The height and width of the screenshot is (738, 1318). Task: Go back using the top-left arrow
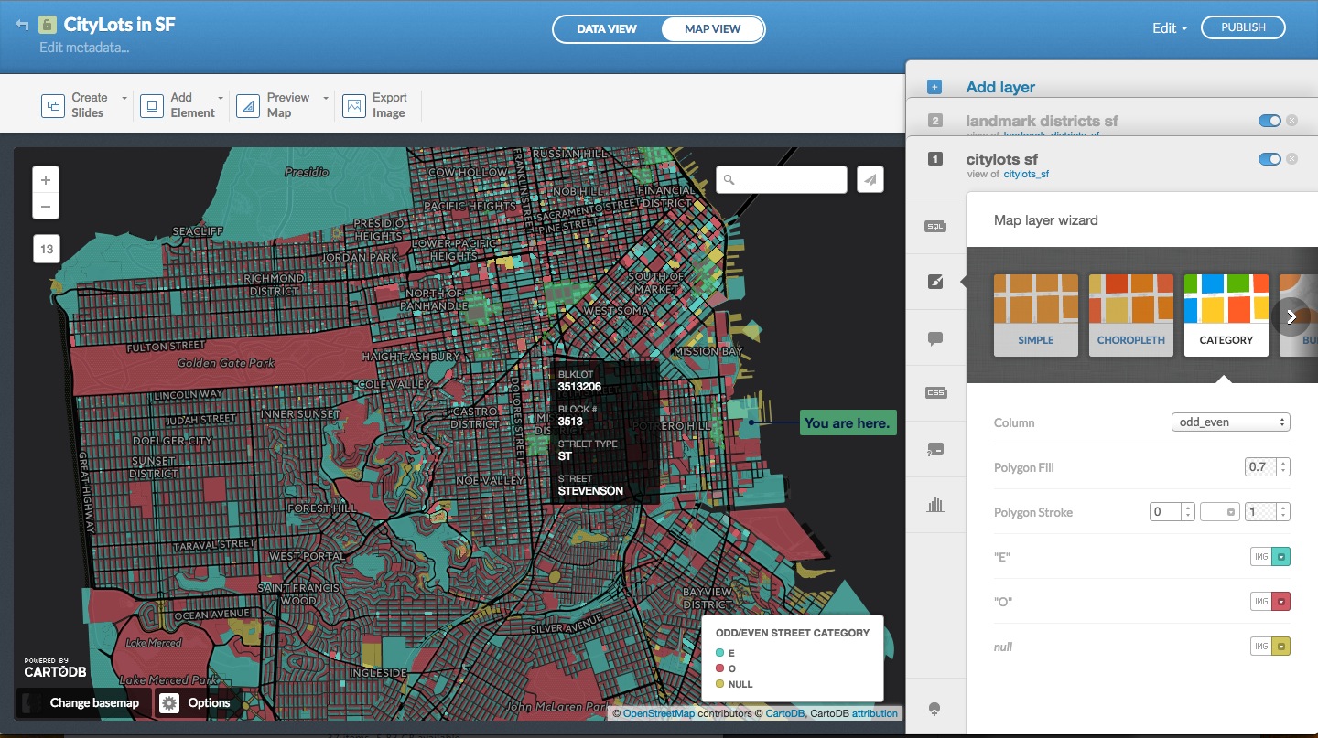click(22, 25)
